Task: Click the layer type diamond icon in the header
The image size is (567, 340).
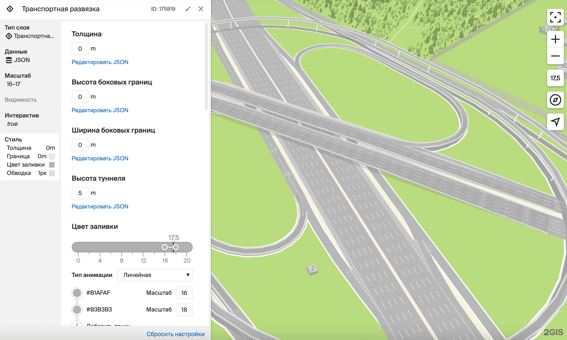Action: [10, 9]
